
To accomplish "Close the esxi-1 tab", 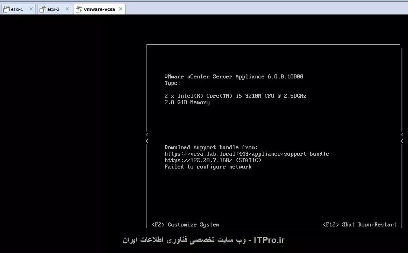I will [31, 9].
